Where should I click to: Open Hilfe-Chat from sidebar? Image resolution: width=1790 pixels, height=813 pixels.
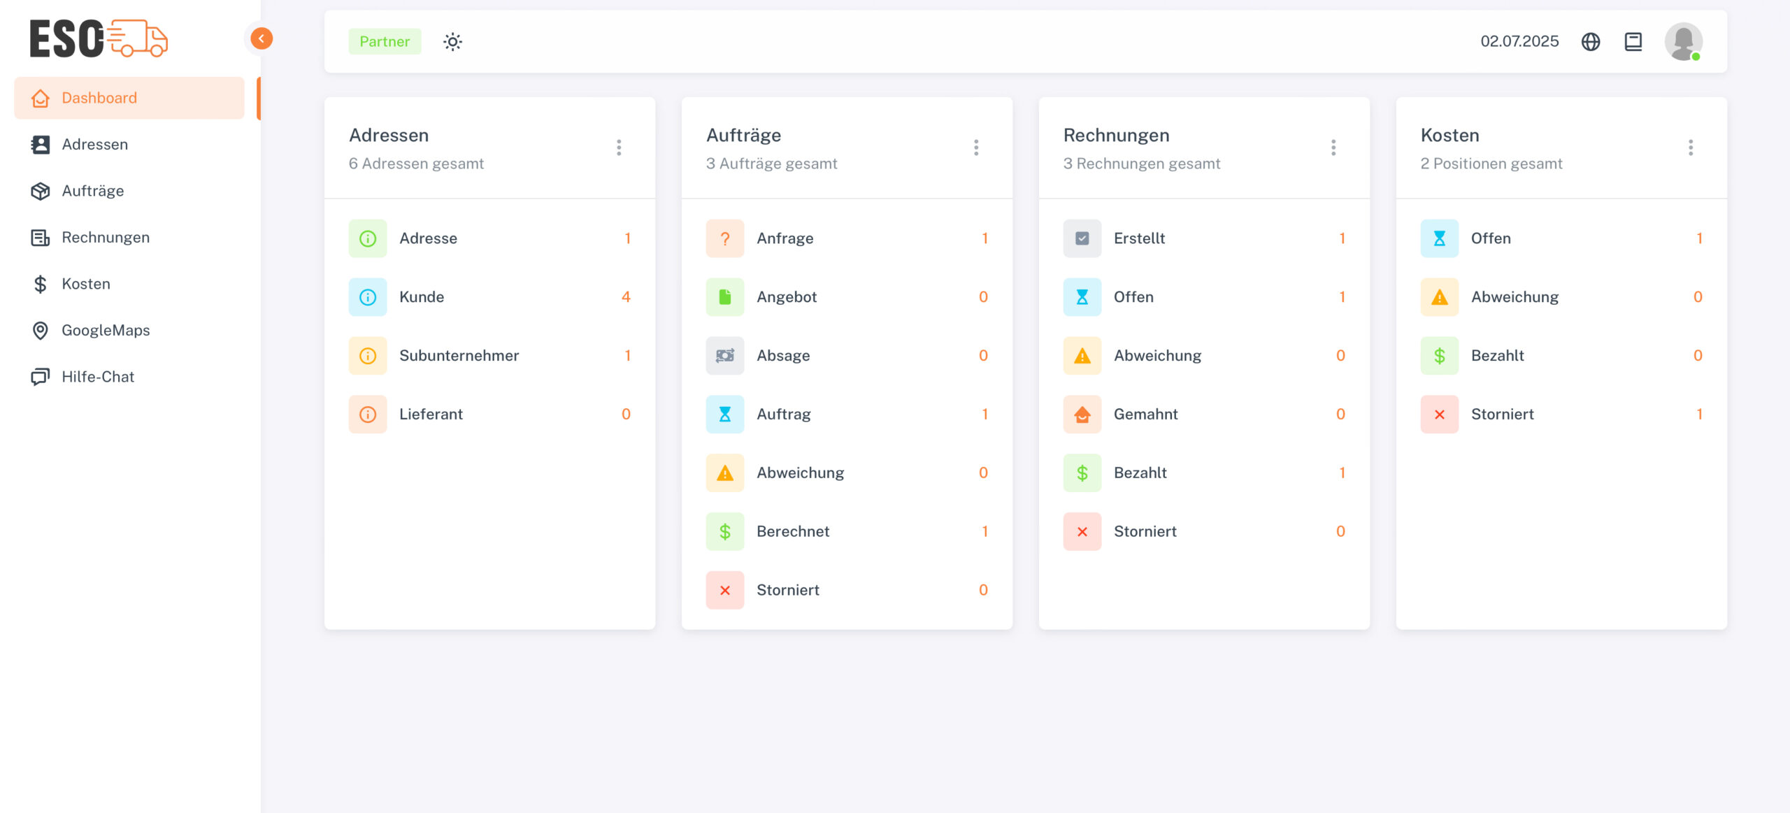[x=129, y=377]
